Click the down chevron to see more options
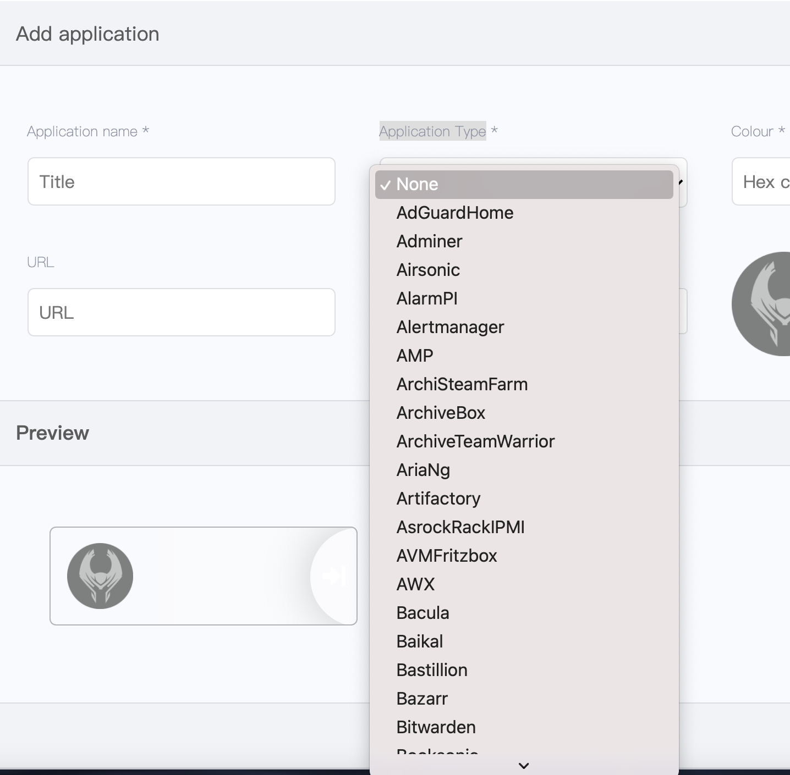790x775 pixels. click(x=524, y=766)
